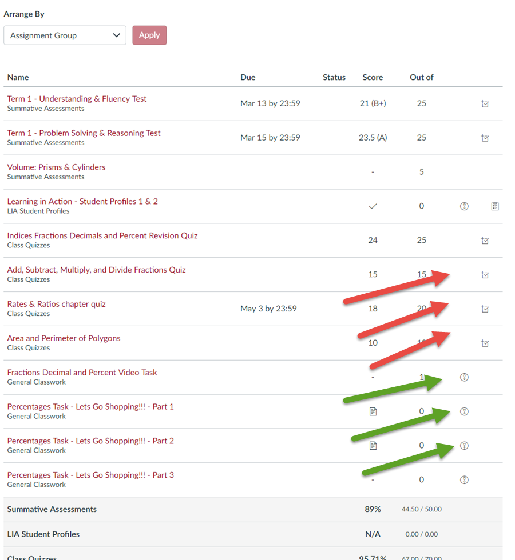Click circular icon in Shopping Part 3 row
Screen dimensions: 515x560
pyautogui.click(x=464, y=480)
